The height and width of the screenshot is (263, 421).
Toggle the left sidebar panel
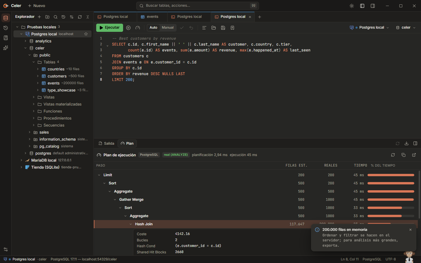pos(362,6)
